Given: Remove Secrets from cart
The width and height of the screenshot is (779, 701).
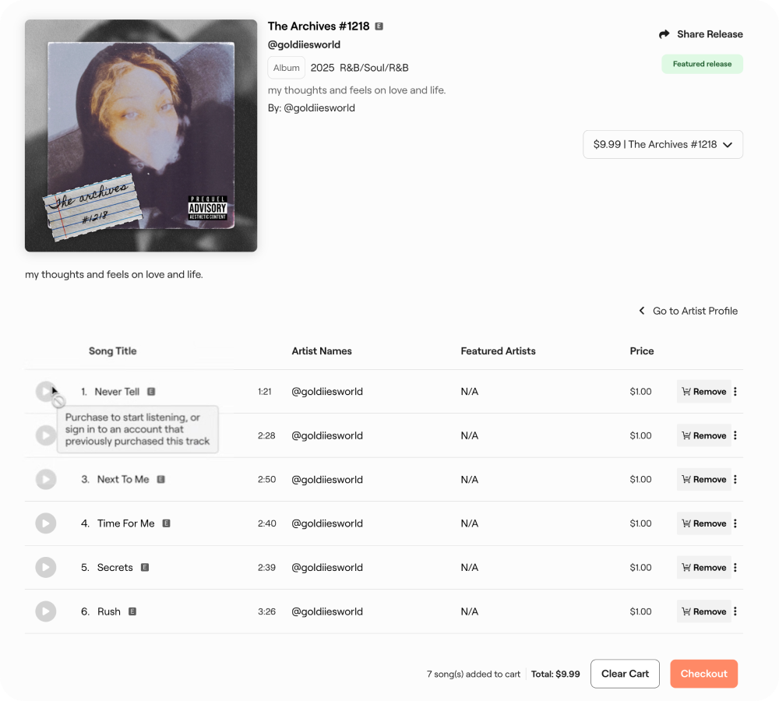Looking at the screenshot, I should coord(703,567).
